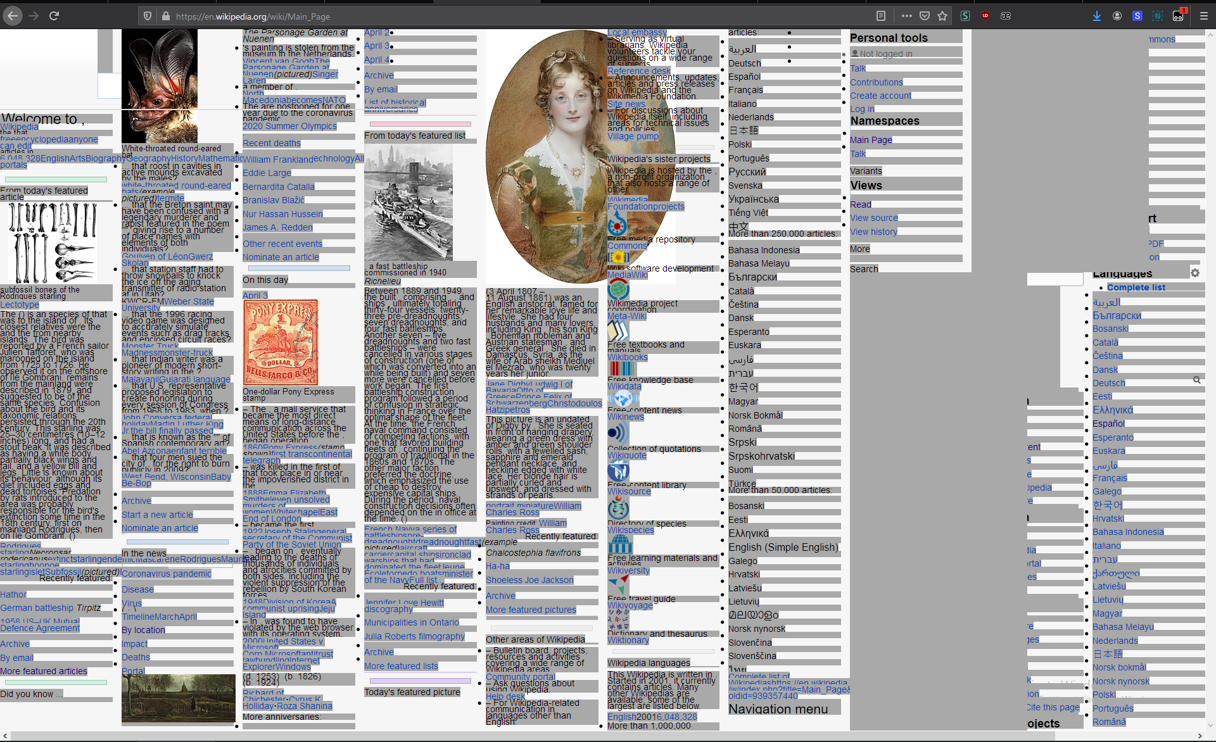Save page to Pocket icon

click(x=925, y=16)
